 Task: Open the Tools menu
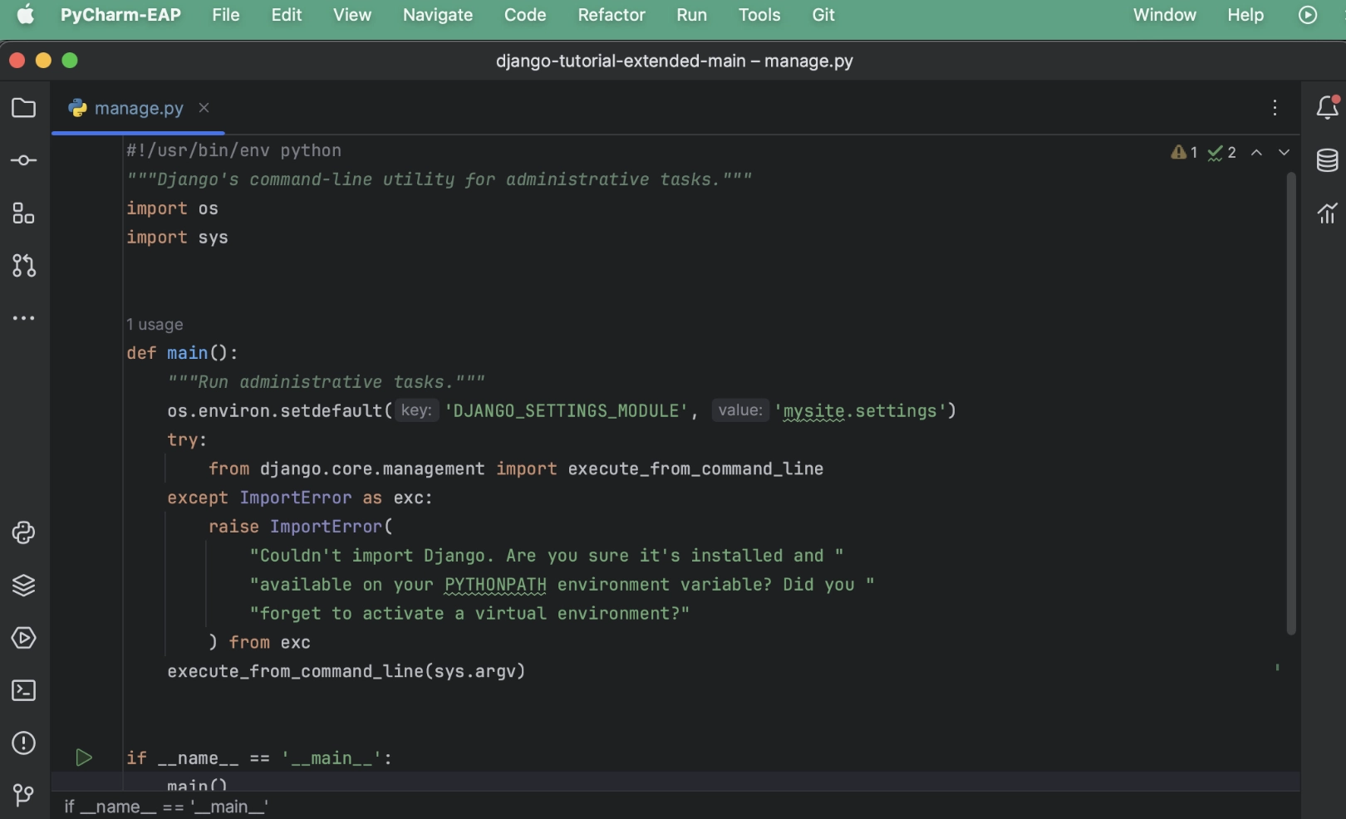759,15
